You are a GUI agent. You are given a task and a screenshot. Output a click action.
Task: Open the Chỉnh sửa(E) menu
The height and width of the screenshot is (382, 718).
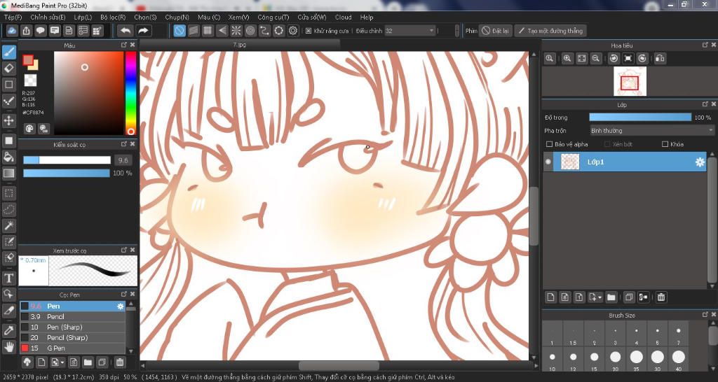coord(48,17)
